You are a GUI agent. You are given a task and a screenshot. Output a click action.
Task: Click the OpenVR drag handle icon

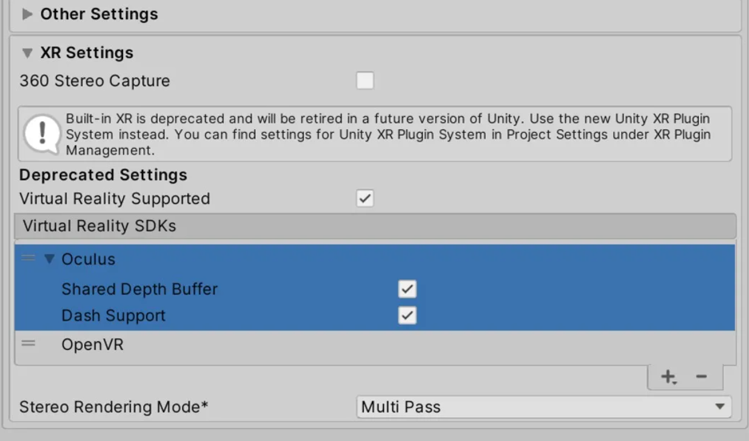tap(28, 344)
